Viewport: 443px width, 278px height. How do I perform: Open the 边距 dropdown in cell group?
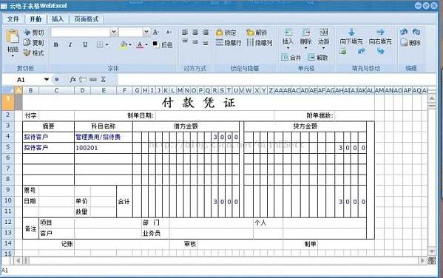[x=323, y=48]
